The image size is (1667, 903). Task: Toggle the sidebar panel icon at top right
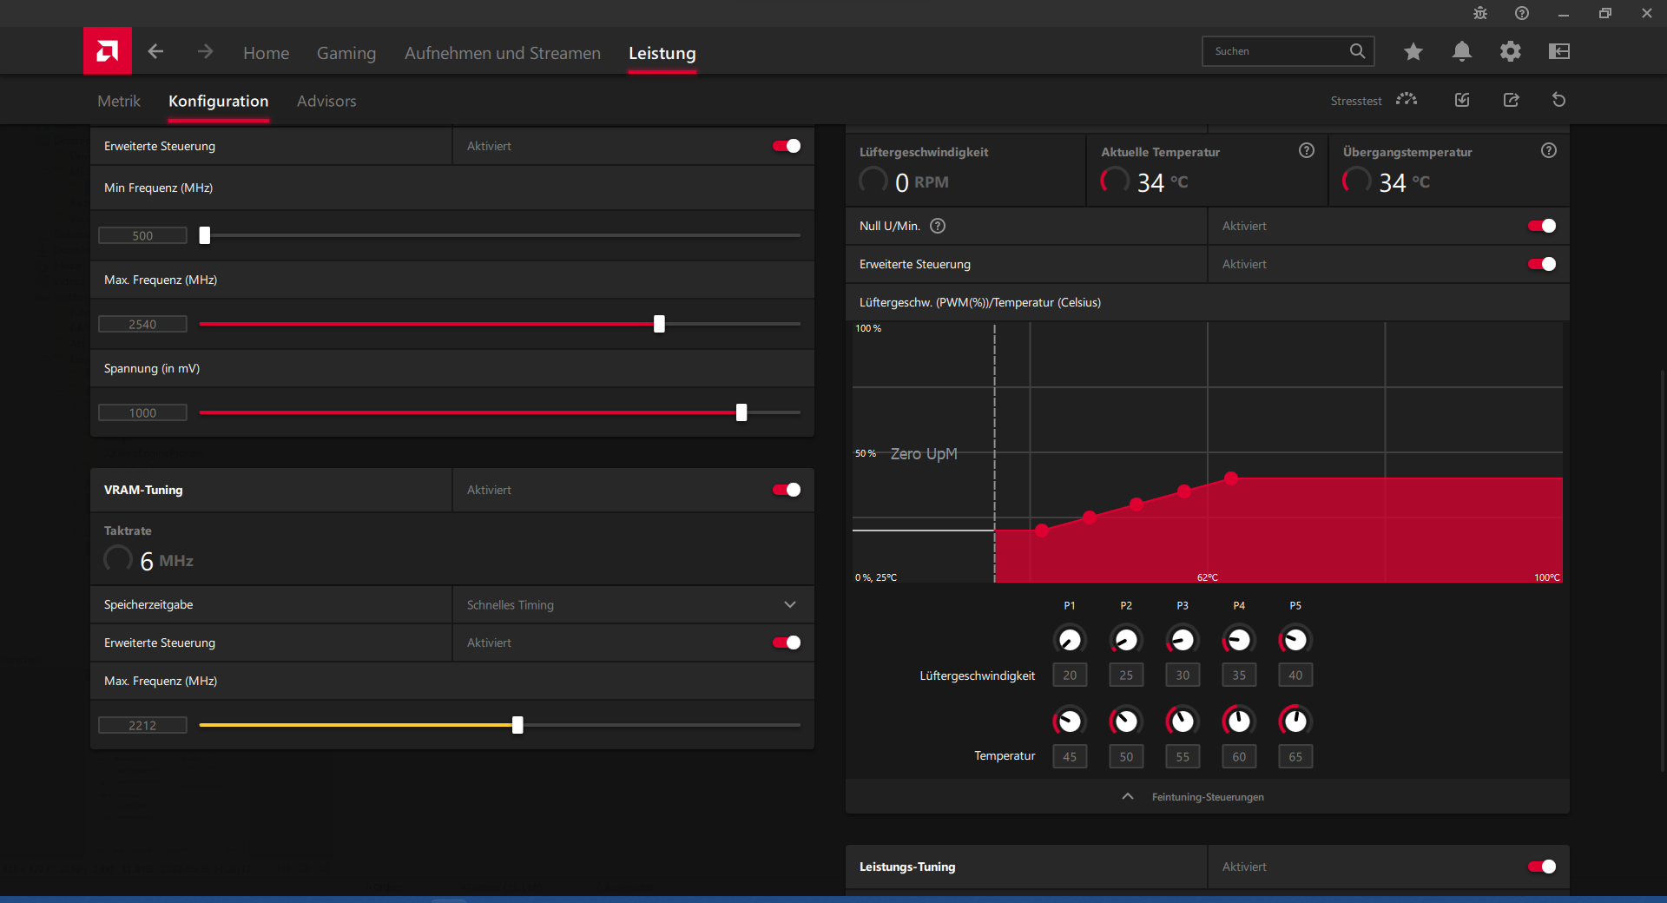pos(1559,51)
